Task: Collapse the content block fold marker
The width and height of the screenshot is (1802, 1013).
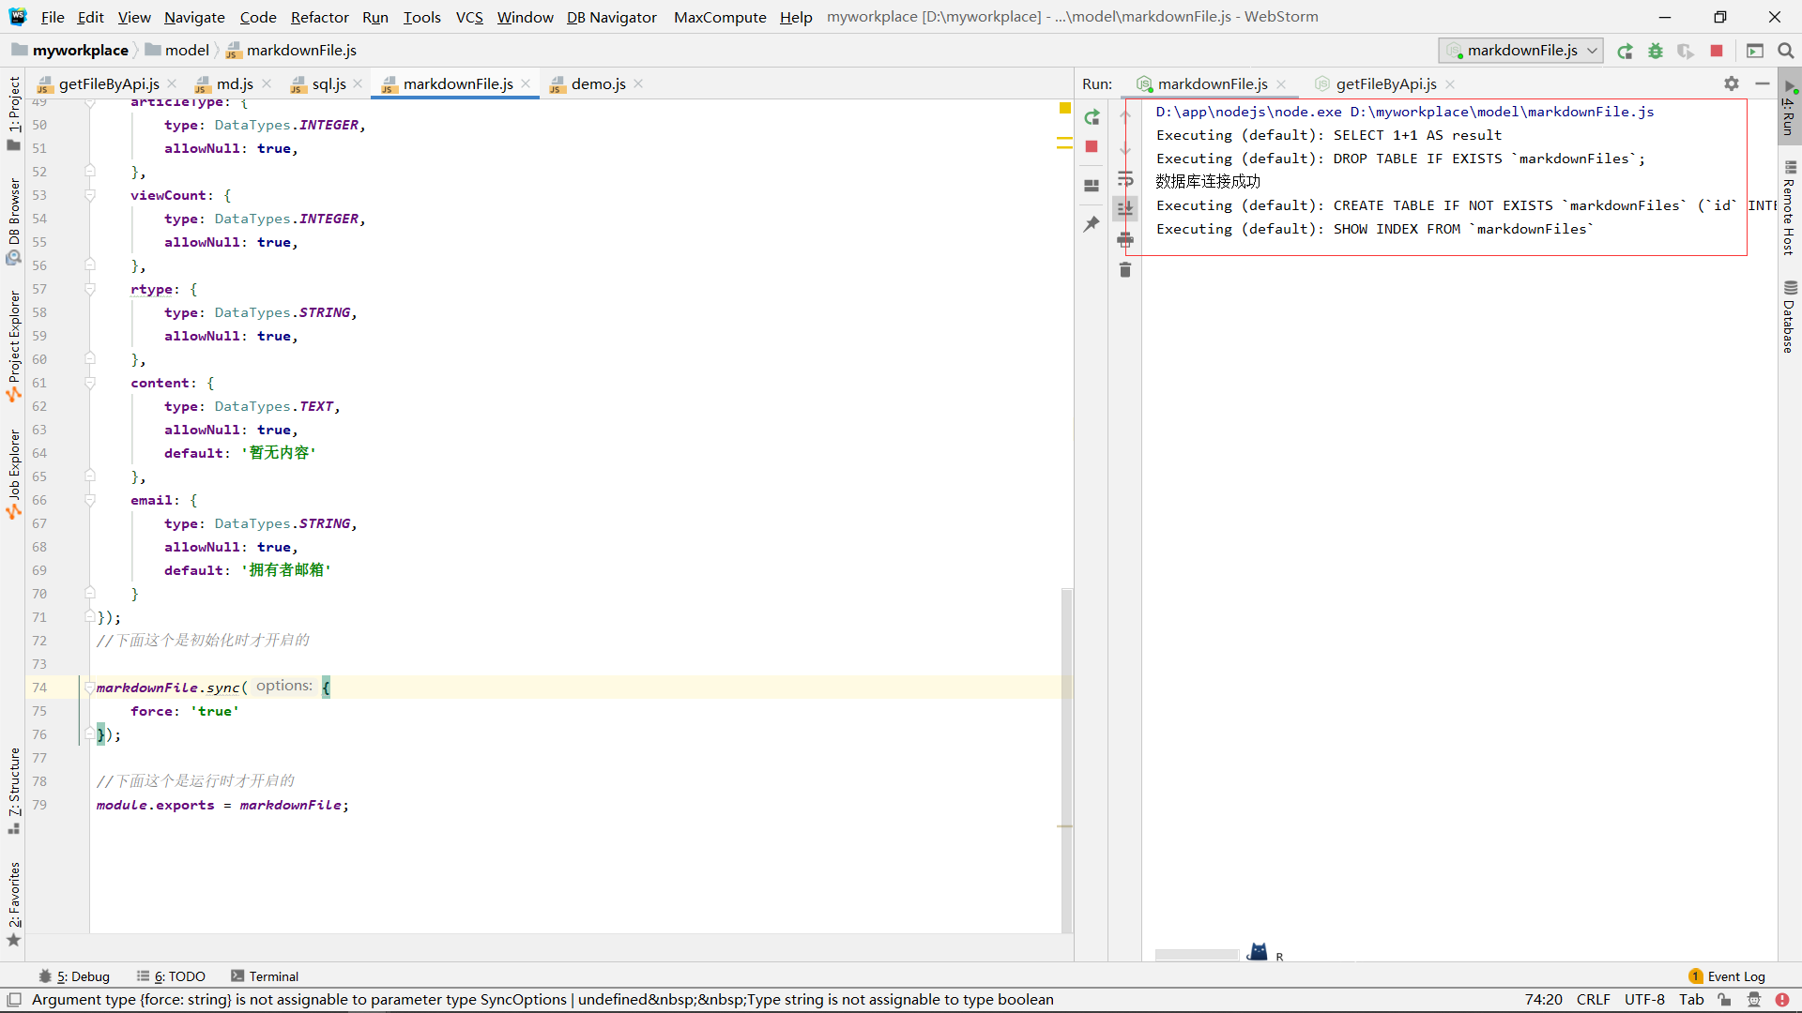Action: [x=90, y=383]
